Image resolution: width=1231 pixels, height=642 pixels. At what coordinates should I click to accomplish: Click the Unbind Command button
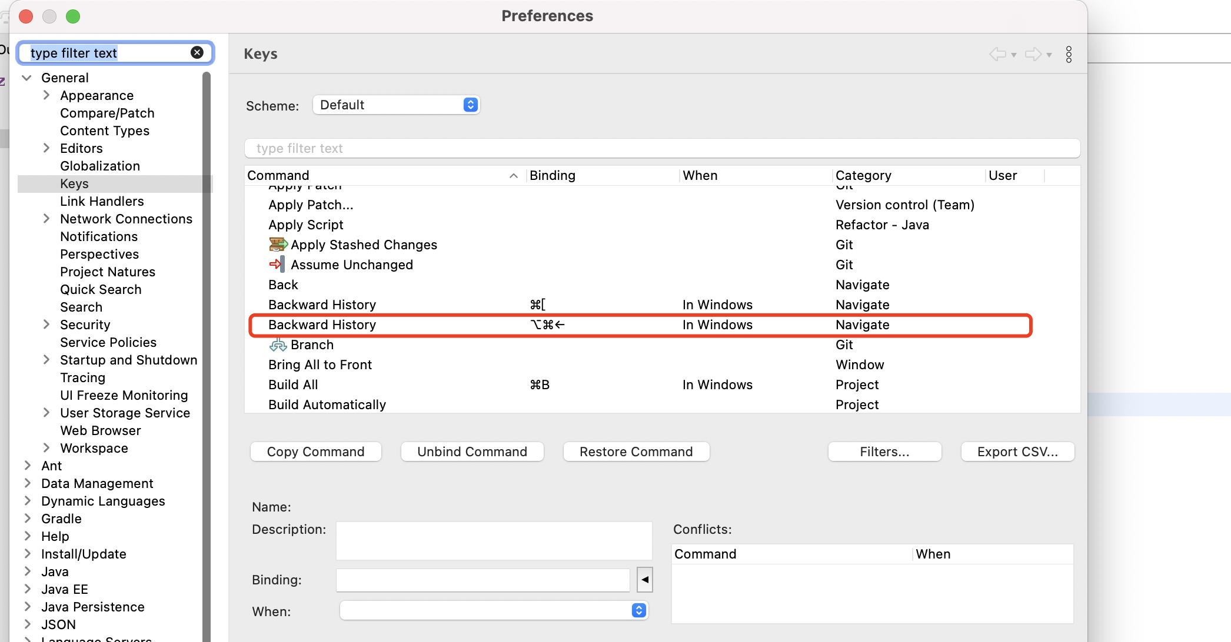pyautogui.click(x=472, y=452)
